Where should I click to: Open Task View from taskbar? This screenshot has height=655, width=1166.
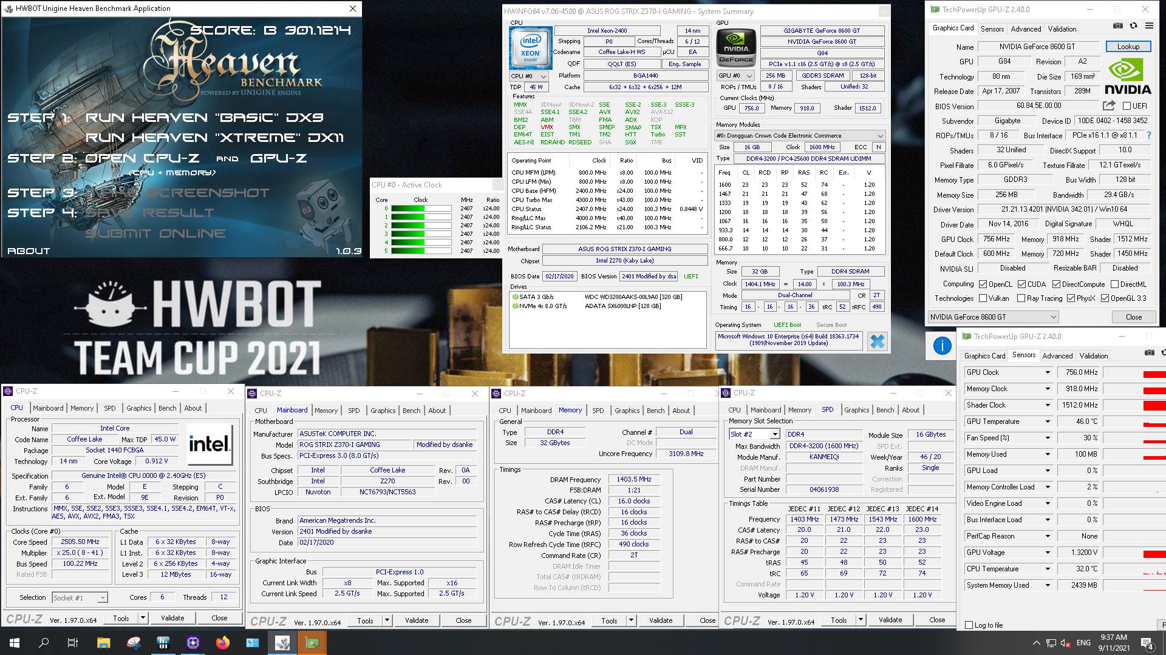coord(73,643)
